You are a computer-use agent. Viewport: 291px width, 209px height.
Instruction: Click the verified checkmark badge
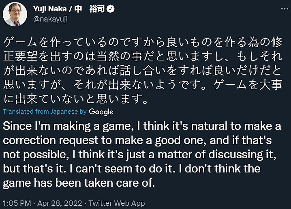[x=110, y=9]
